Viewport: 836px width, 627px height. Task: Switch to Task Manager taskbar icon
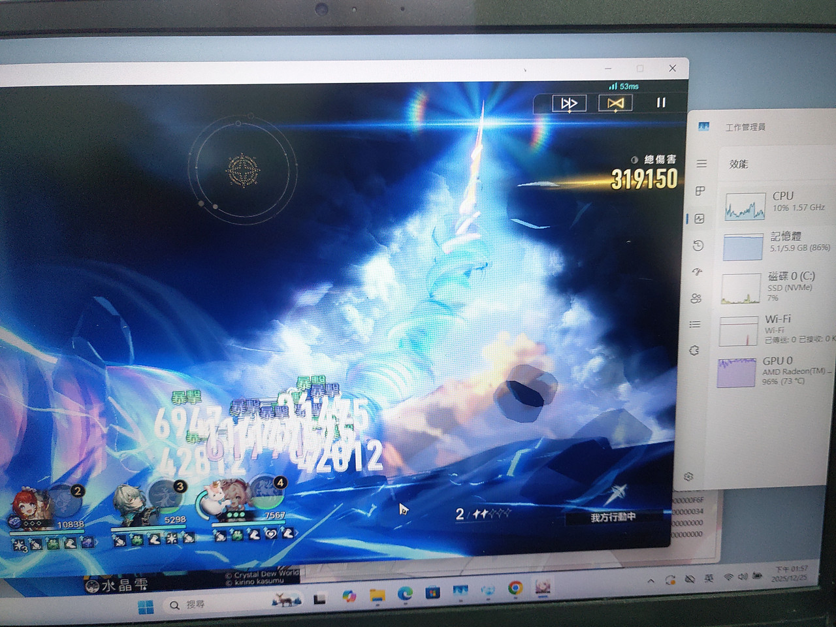point(460,591)
